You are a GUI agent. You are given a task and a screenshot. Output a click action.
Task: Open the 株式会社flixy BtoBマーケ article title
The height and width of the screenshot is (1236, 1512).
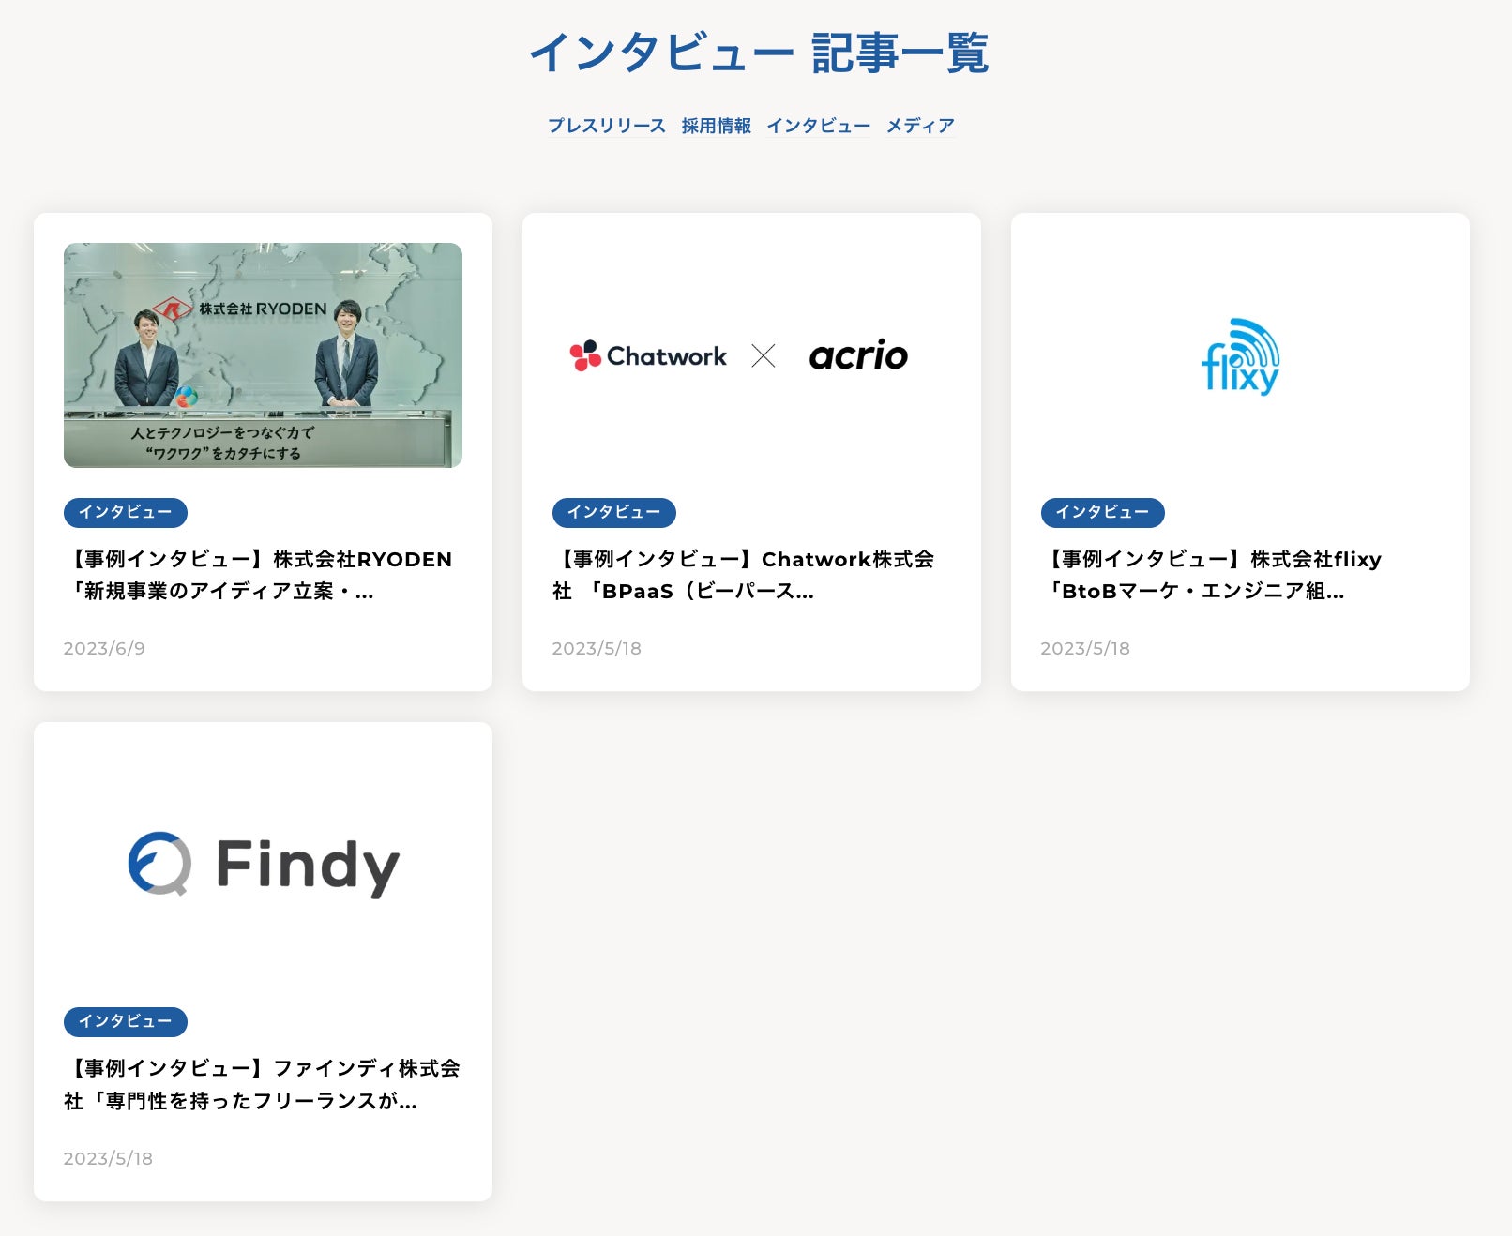coord(1212,575)
